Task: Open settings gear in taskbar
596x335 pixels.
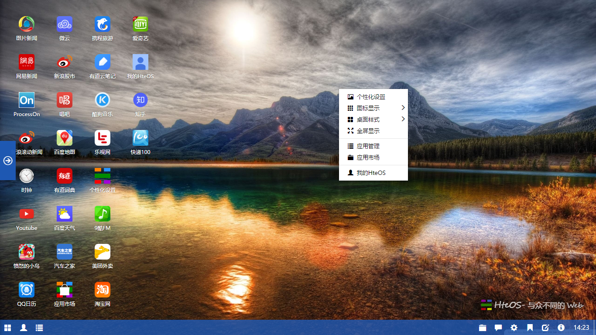Action: (x=514, y=328)
